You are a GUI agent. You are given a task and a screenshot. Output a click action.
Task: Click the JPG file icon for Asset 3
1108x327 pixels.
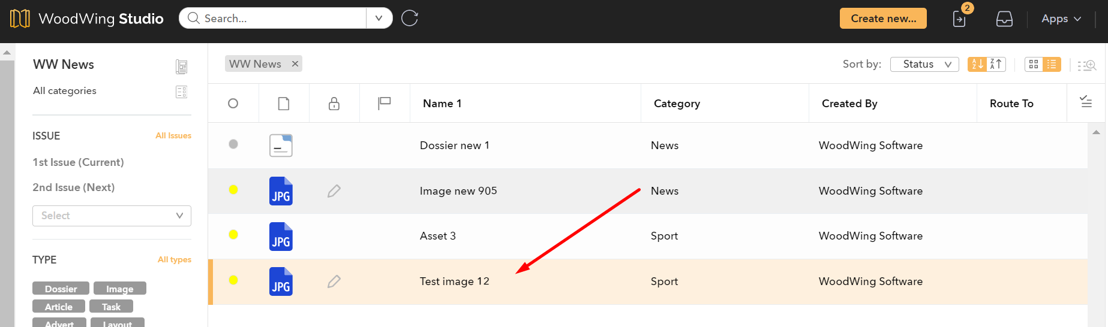click(x=281, y=237)
